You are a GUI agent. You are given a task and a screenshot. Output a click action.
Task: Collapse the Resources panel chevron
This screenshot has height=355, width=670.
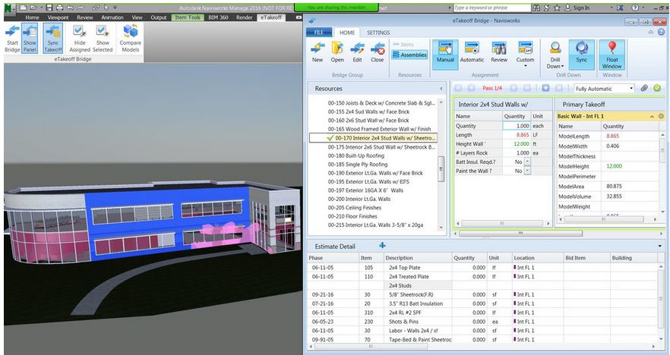(441, 89)
